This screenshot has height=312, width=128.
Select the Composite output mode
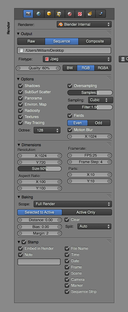(x=95, y=41)
